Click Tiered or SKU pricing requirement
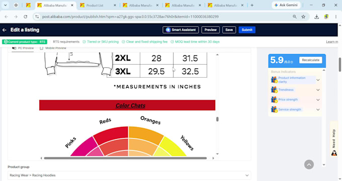The height and width of the screenshot is (181, 342). [101, 42]
